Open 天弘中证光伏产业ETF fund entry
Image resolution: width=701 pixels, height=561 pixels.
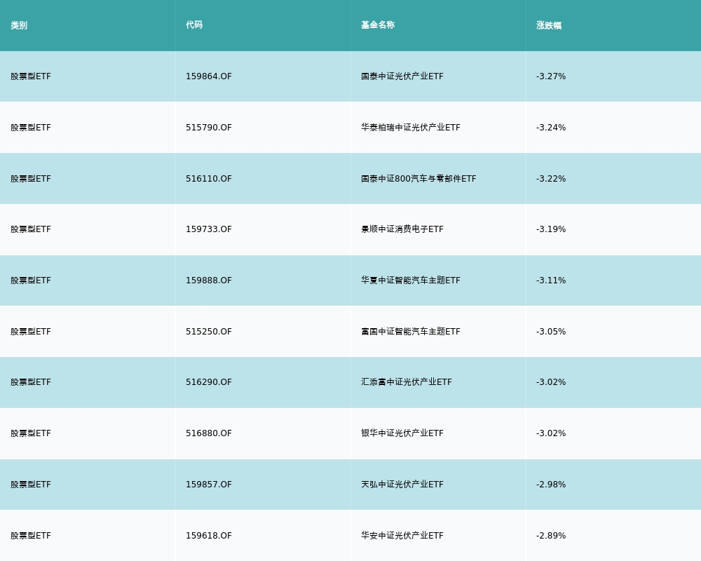tap(402, 485)
